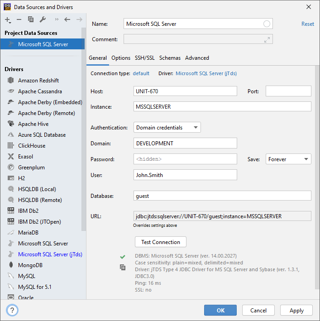
Task: Select Apache Derby (Embedded) driver
Action: [x=43, y=102]
